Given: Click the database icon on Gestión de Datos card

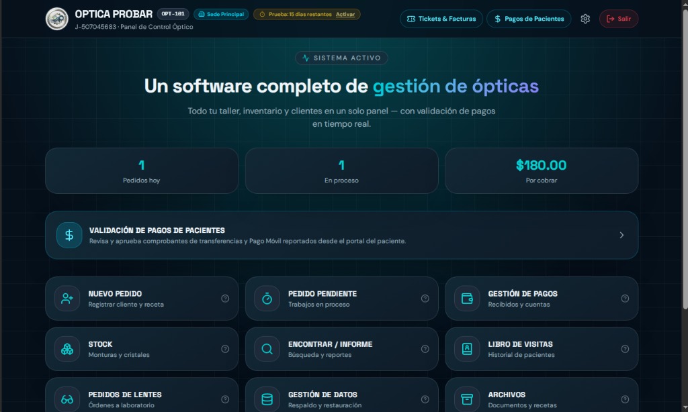Looking at the screenshot, I should (267, 399).
